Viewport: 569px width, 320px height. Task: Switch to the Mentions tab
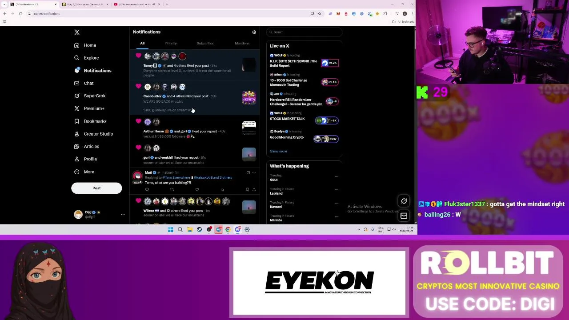tap(242, 44)
